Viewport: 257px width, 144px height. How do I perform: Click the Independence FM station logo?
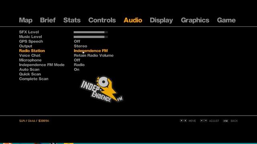pos(102,89)
